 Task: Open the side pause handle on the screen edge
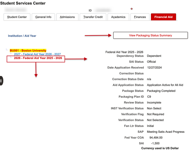tap(1, 81)
